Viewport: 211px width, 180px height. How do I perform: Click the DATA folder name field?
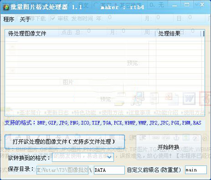point(109,170)
